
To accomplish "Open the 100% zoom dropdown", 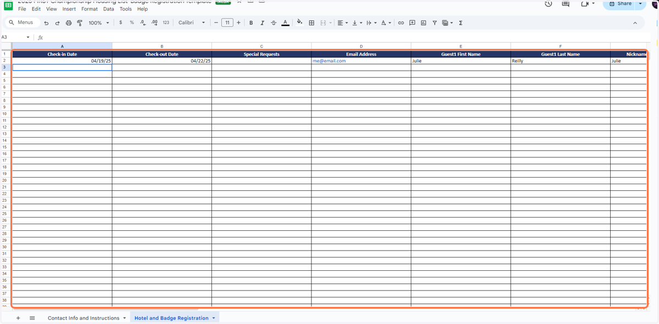I will pos(99,23).
